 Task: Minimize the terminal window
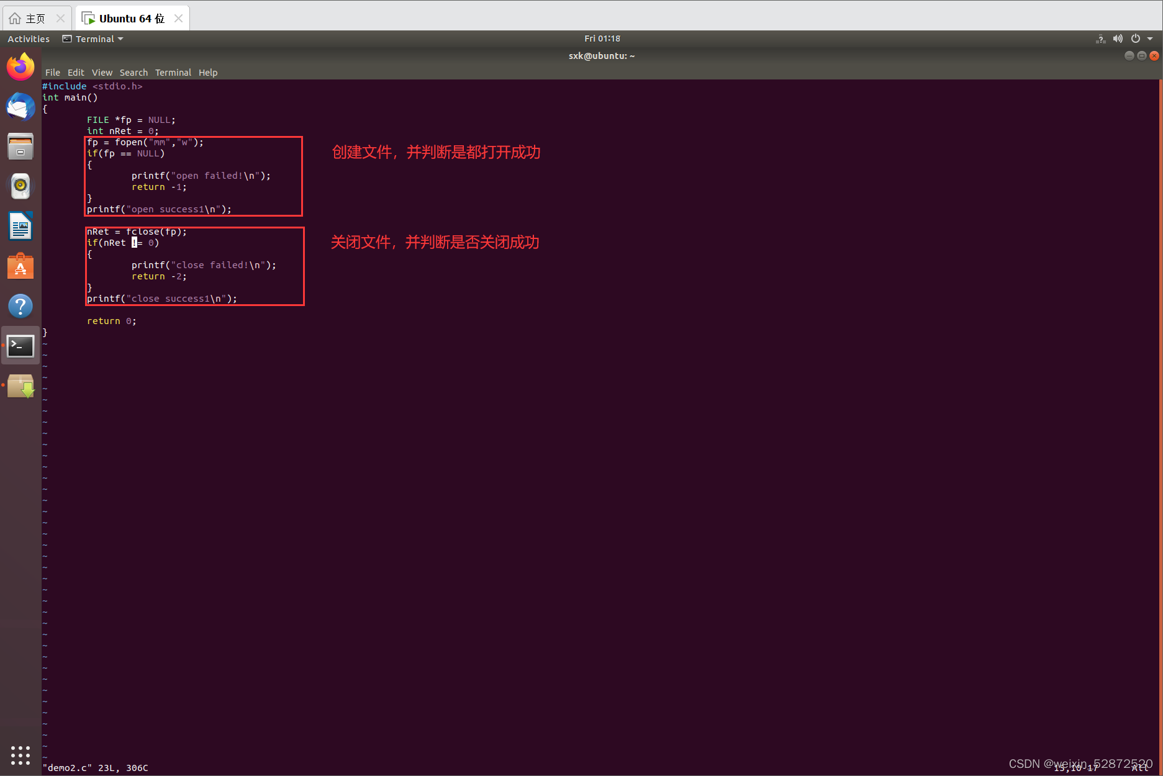click(x=1129, y=56)
